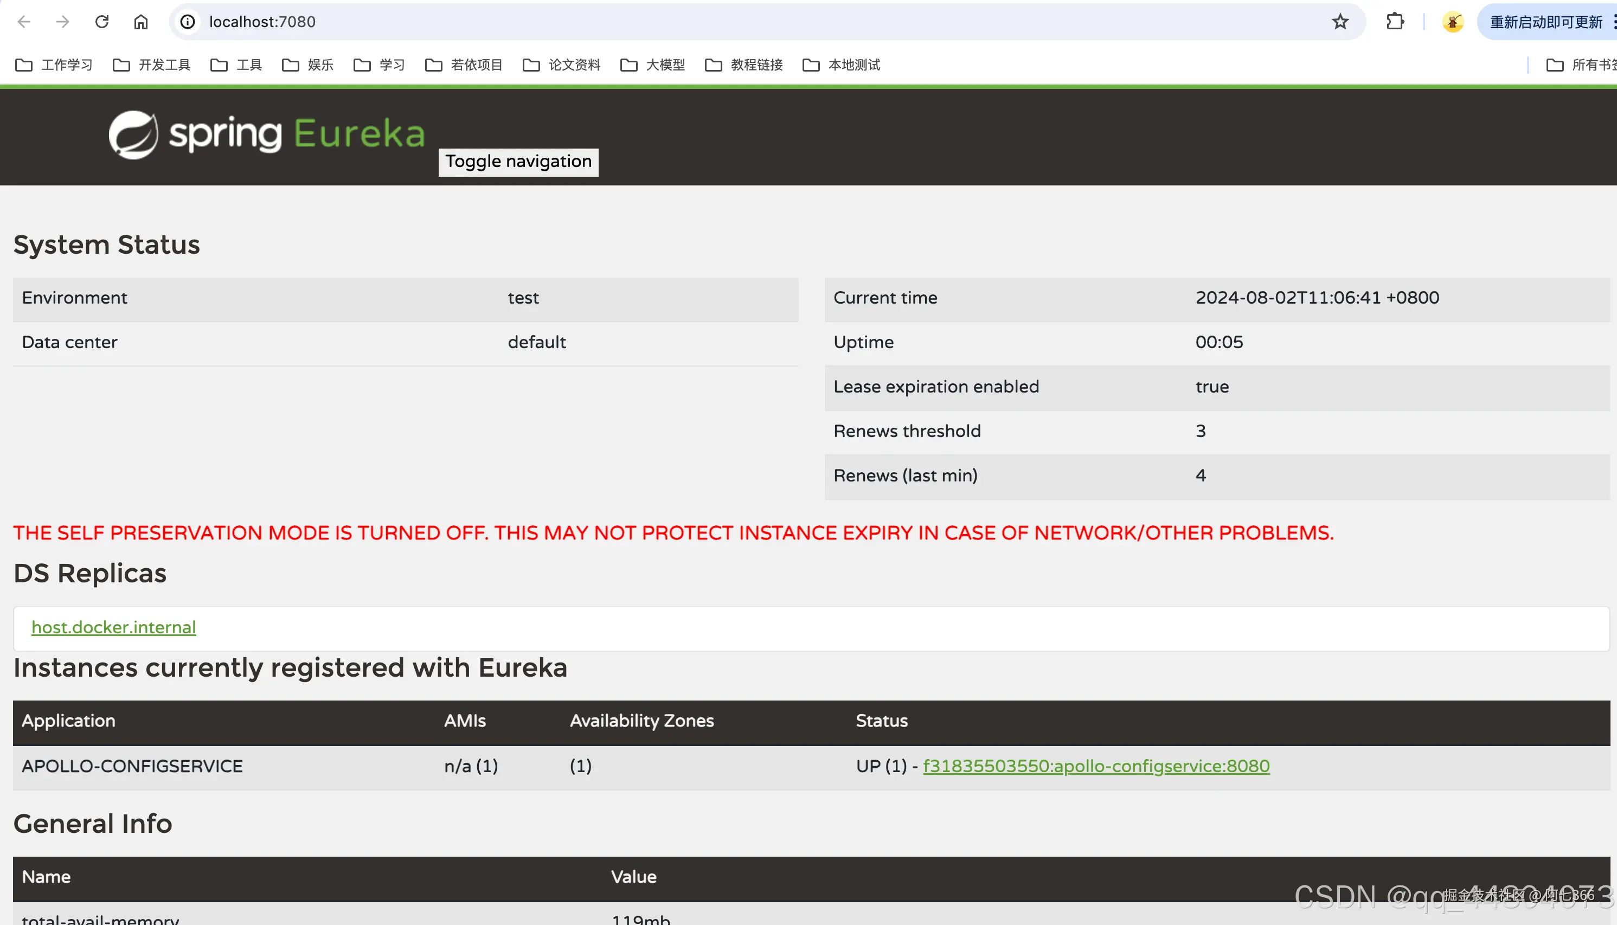
Task: Open the extensions puzzle icon
Action: point(1395,22)
